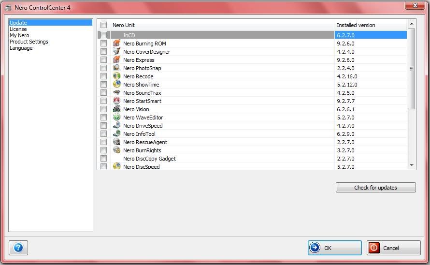Image resolution: width=430 pixels, height=265 pixels.
Task: Click the Nero InfoTool icon
Action: click(116, 134)
